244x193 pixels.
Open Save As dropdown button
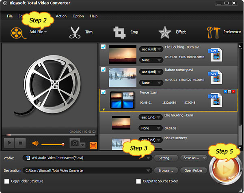coord(194,158)
